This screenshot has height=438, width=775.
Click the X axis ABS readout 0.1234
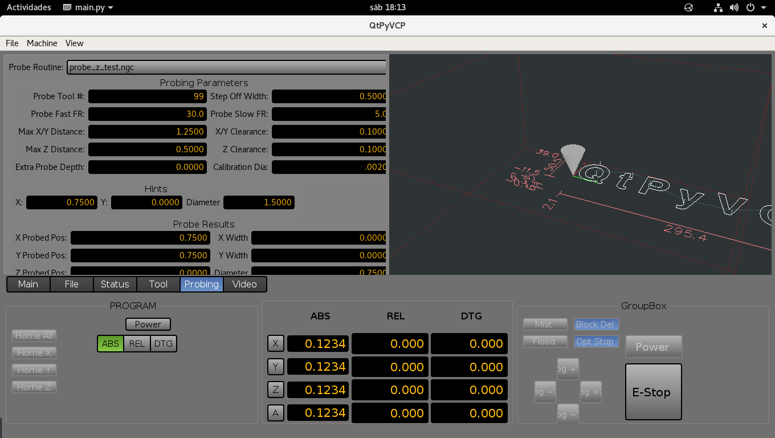[317, 343]
